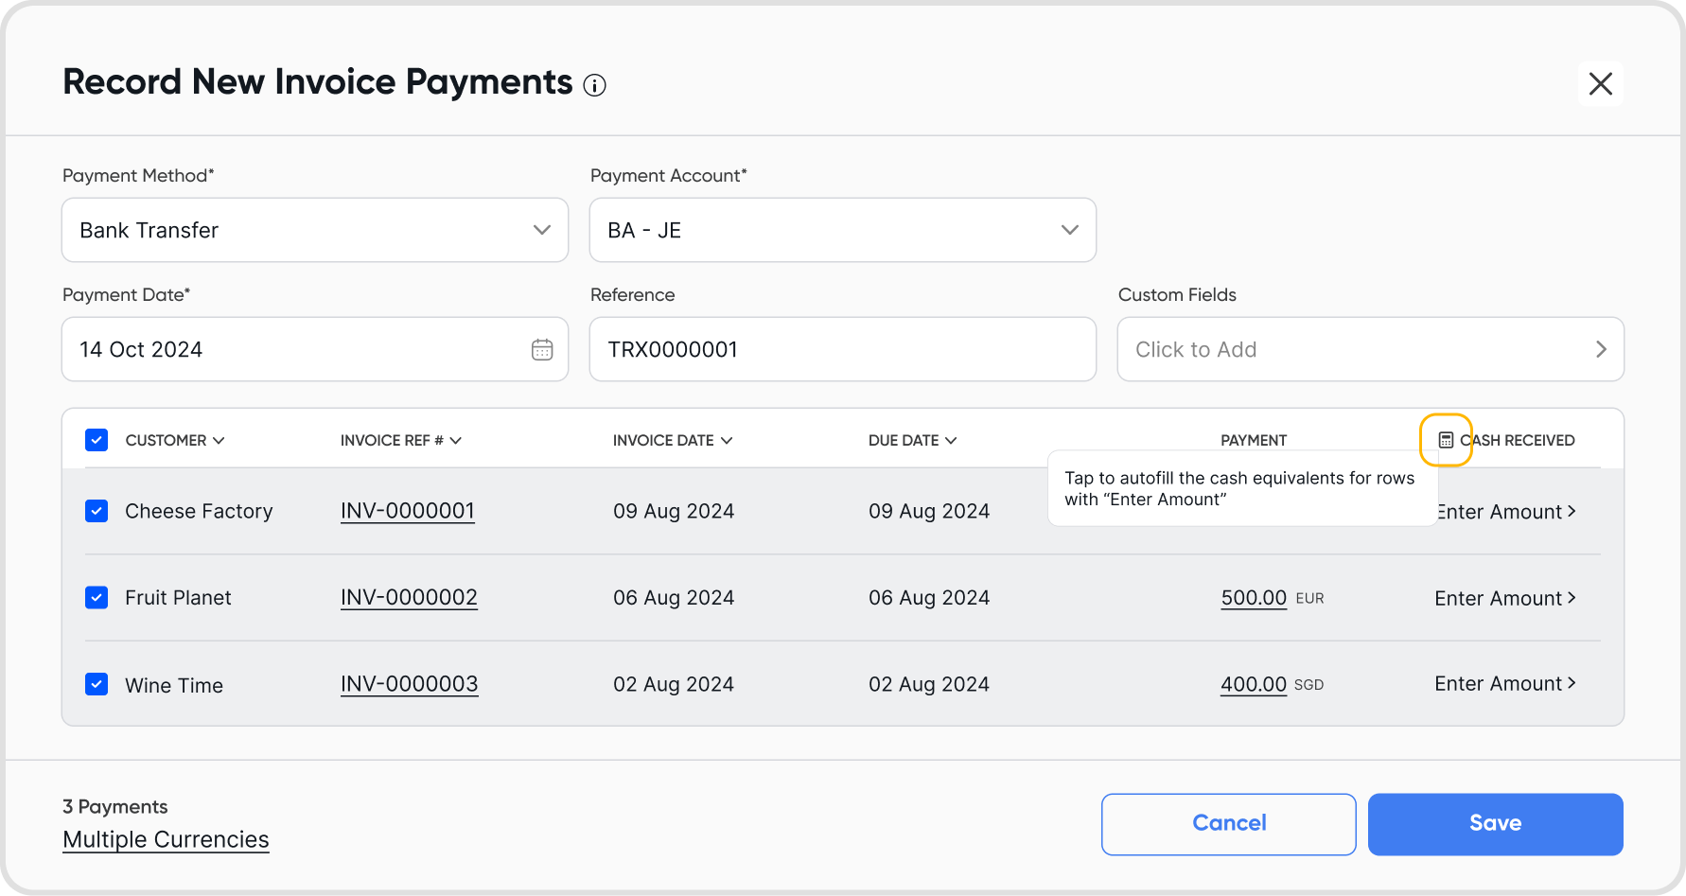The image size is (1686, 896).
Task: Sort by the Invoice Date column header
Action: pos(672,440)
